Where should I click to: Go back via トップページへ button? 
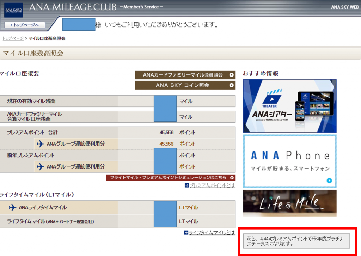pos(25,25)
